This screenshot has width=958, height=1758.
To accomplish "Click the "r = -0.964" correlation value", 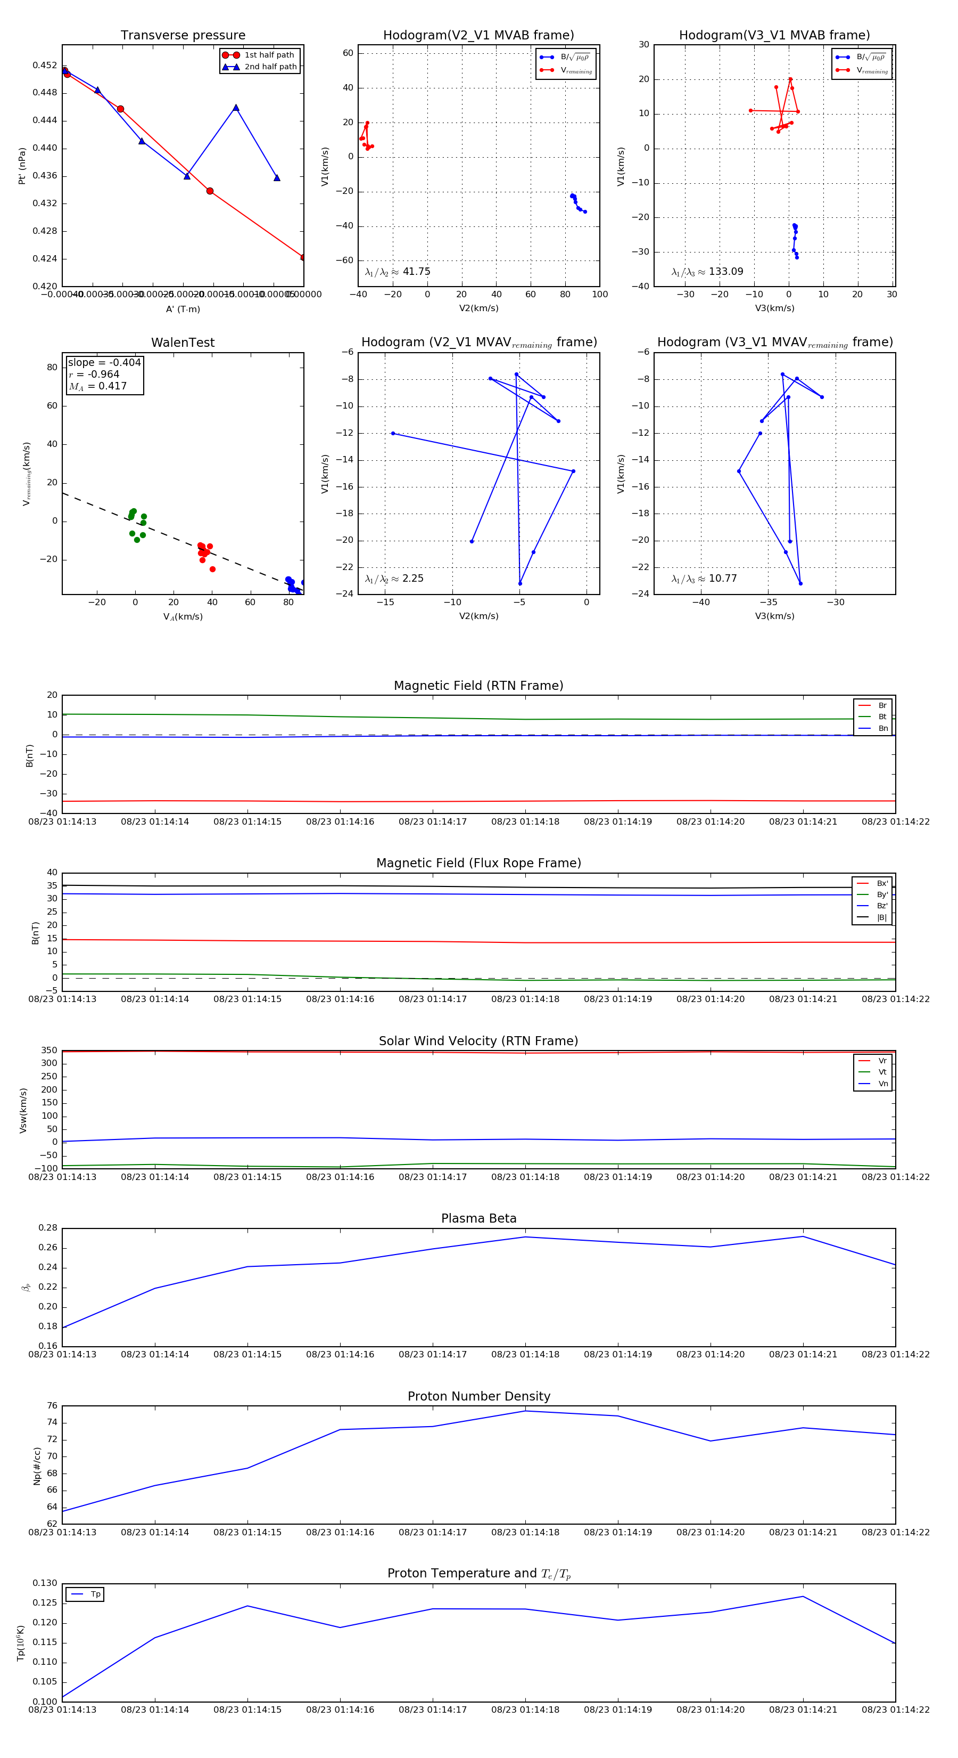I will [x=94, y=374].
